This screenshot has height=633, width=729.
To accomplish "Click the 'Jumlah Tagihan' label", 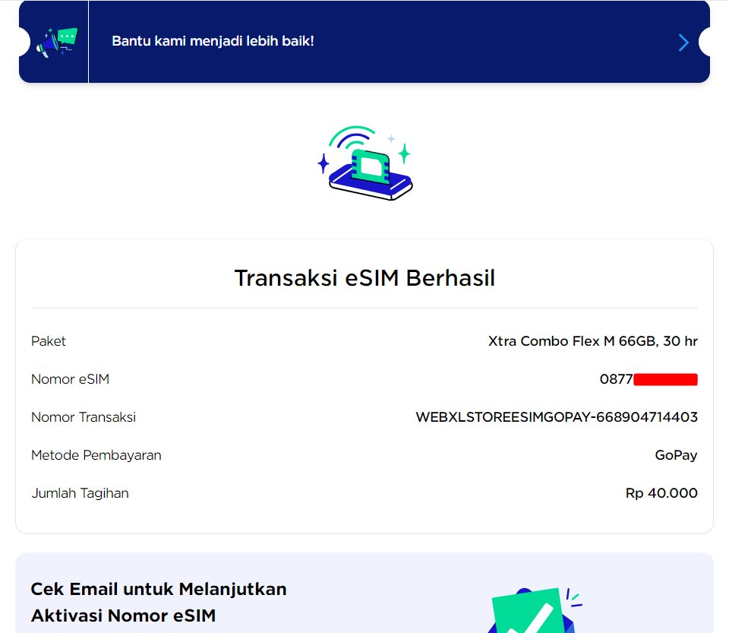I will (x=80, y=493).
